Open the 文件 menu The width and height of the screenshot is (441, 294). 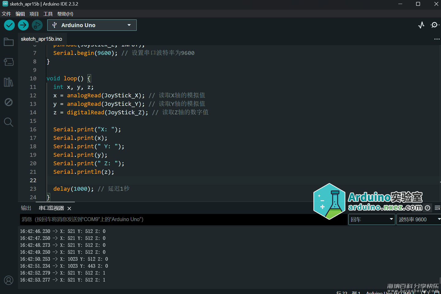[6, 14]
